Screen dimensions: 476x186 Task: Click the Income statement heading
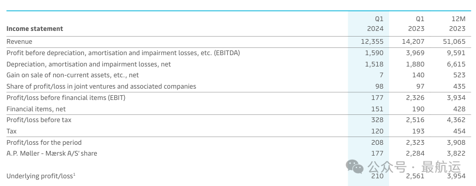(35, 29)
